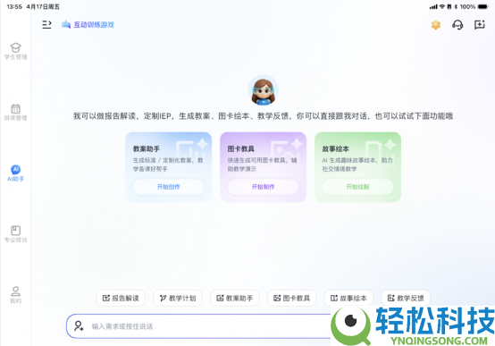495x346 pixels.
Task: Click the assistant avatar image
Action: click(263, 90)
